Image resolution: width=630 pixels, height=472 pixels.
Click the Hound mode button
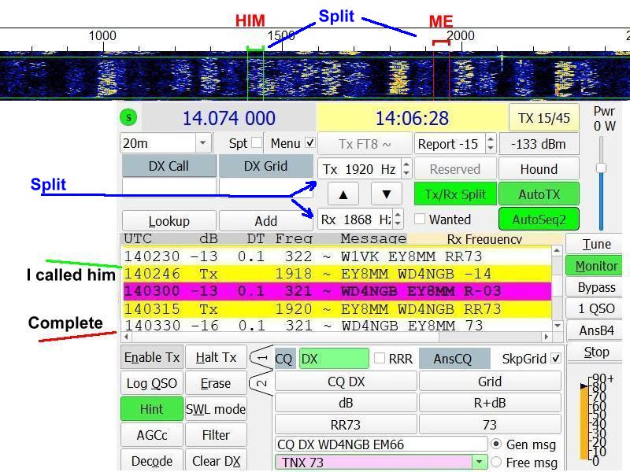539,169
